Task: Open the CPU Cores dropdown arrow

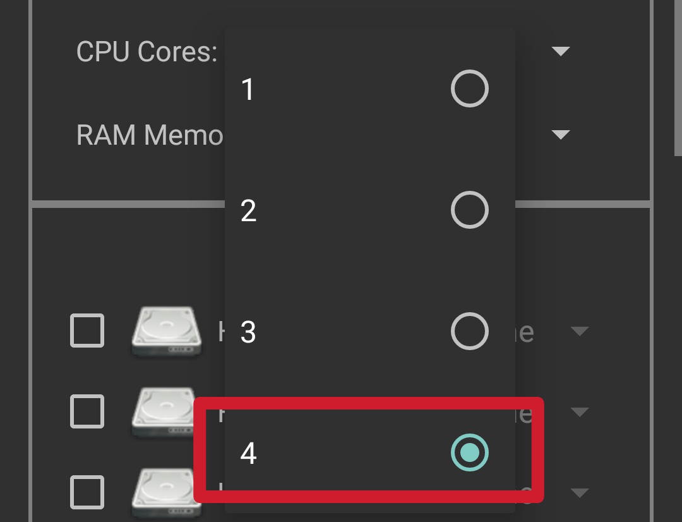Action: (x=561, y=51)
